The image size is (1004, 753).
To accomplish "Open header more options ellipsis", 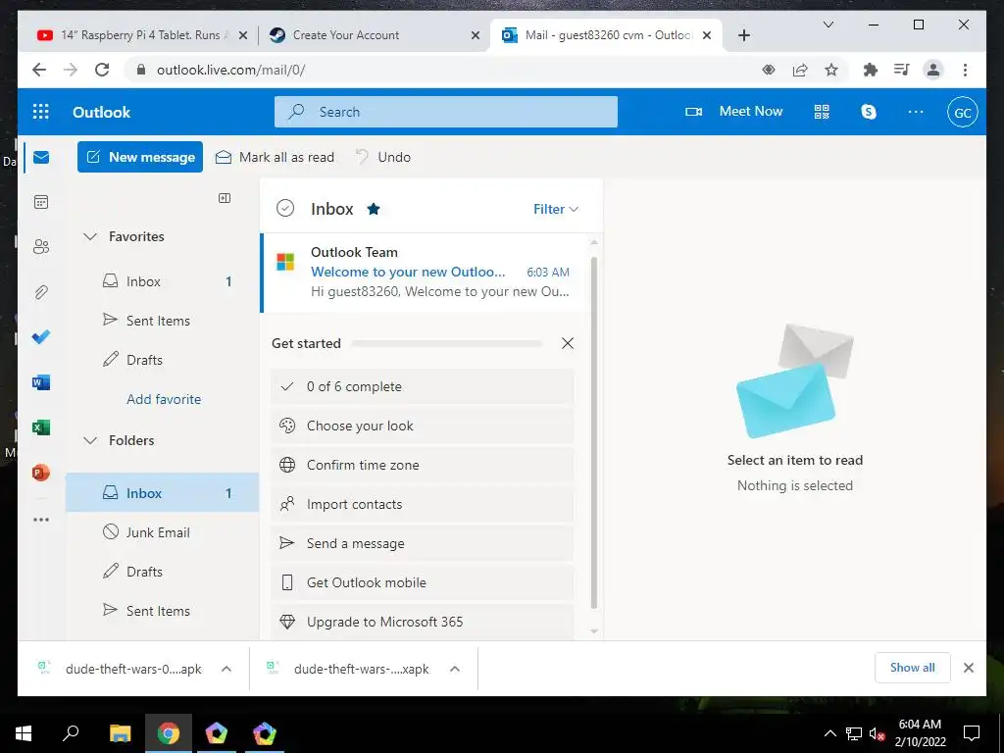I will [x=916, y=112].
